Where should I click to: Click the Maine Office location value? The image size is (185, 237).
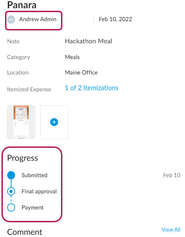(x=81, y=73)
